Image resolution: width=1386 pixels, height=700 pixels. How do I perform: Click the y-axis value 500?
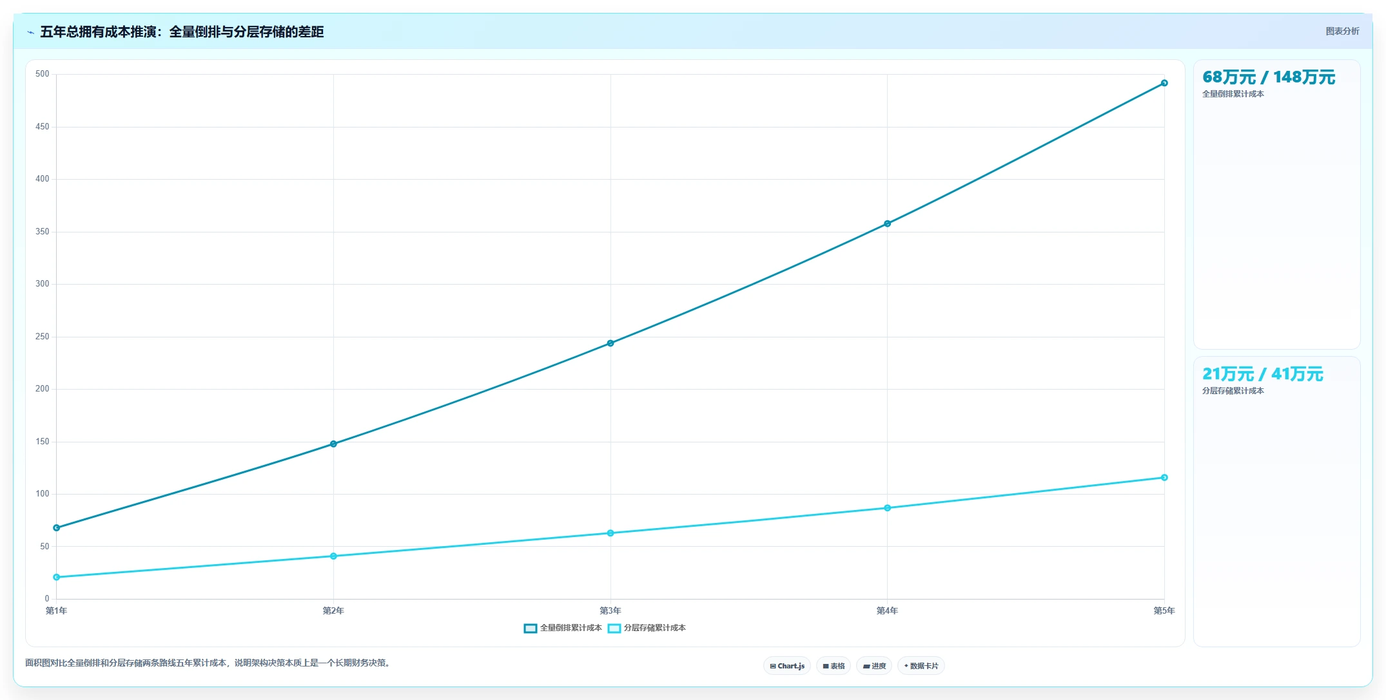[x=43, y=74]
